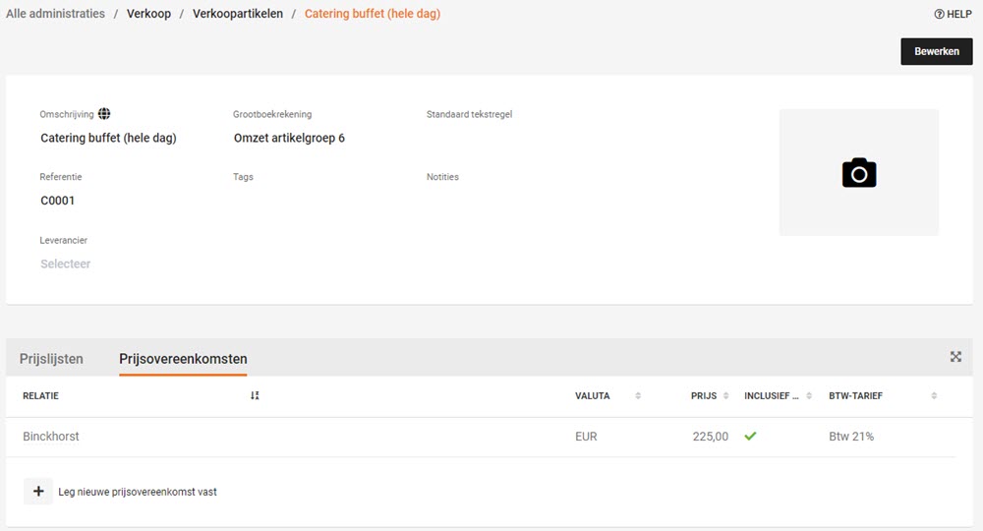Select the Prijsovereenkomsten tab

(x=183, y=359)
